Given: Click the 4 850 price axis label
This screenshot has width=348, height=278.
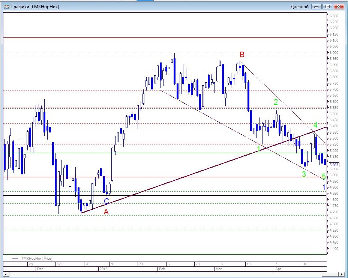Looking at the screenshot, I should 334,193.
